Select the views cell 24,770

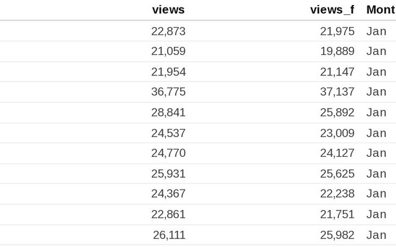(x=168, y=153)
